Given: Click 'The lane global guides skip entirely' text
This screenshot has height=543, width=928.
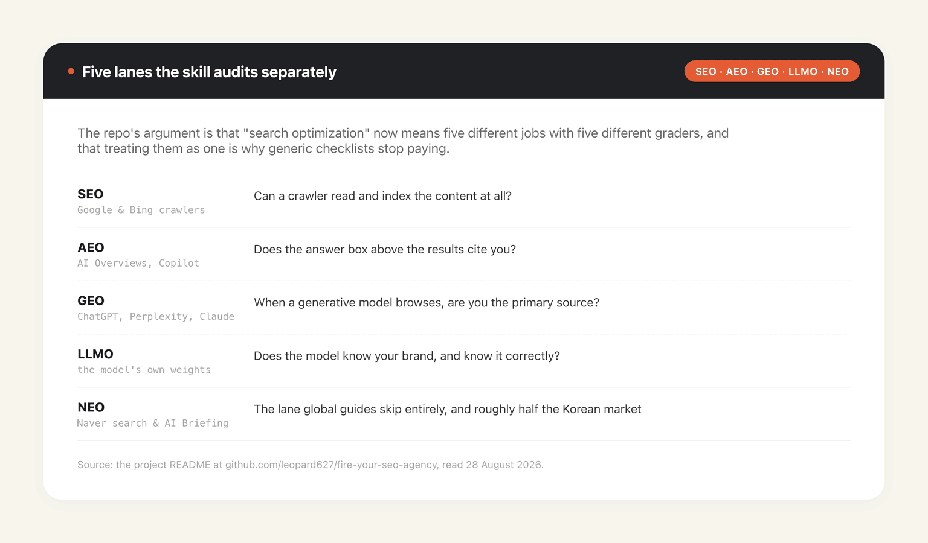Looking at the screenshot, I should pyautogui.click(x=447, y=409).
